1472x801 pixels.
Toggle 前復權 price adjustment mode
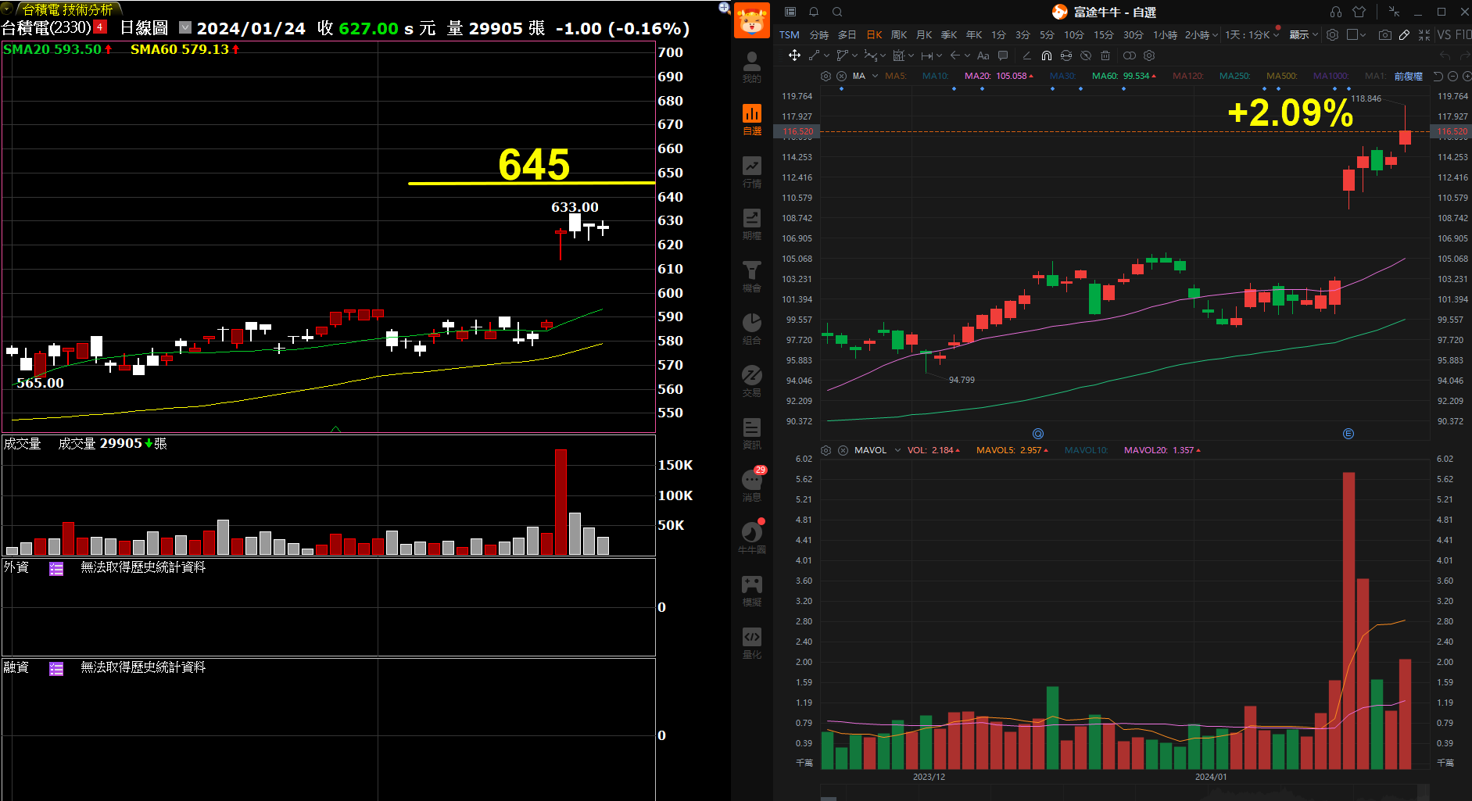(x=1409, y=77)
